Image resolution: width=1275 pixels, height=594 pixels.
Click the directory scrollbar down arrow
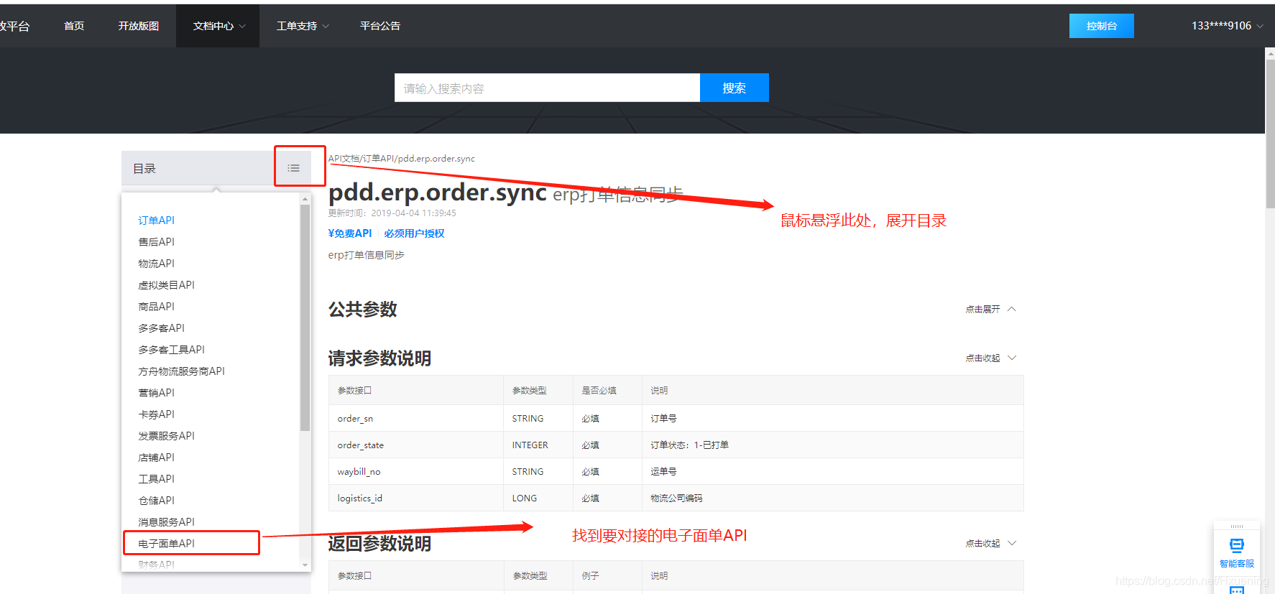tap(305, 565)
